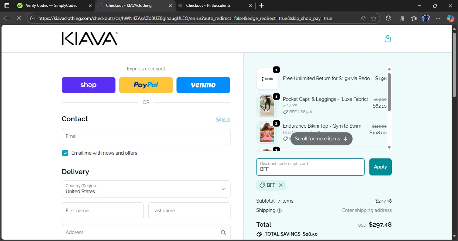The image size is (458, 241).
Task: Click the address search magnifier icon
Action: click(223, 232)
